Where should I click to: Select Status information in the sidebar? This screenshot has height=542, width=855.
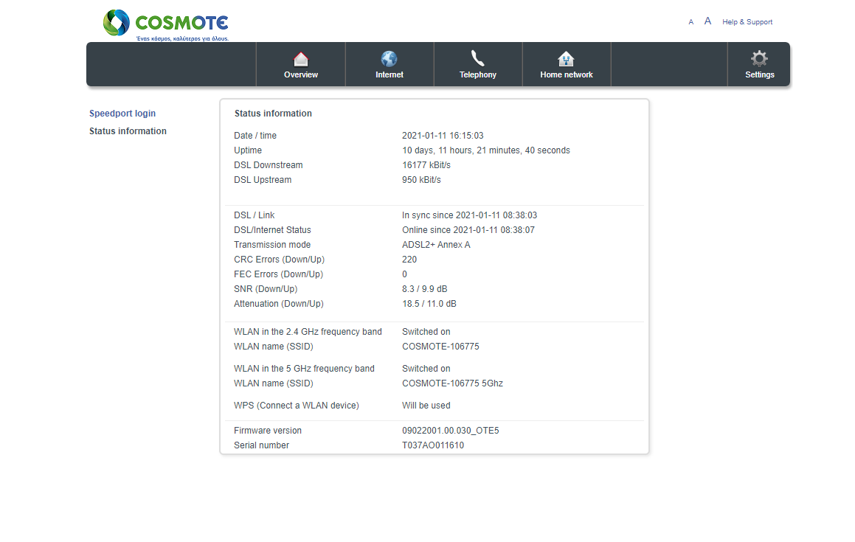pos(128,131)
